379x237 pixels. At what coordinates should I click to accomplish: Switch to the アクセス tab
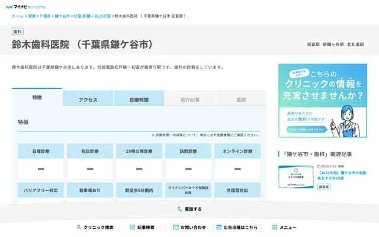coord(88,100)
